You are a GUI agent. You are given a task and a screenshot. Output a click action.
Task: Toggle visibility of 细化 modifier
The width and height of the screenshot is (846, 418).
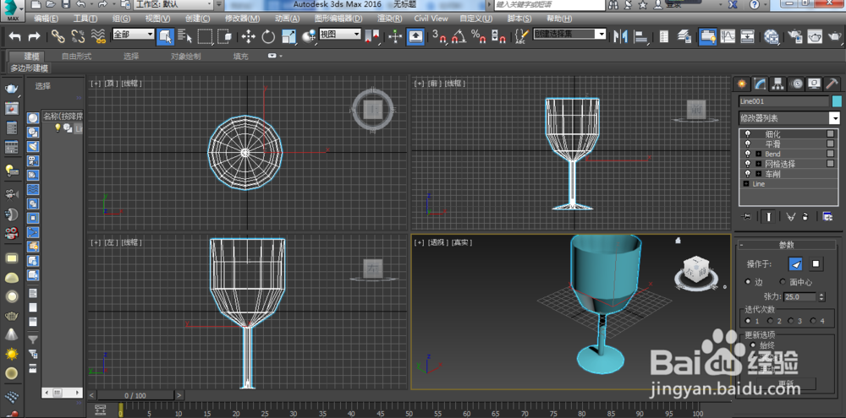[747, 134]
